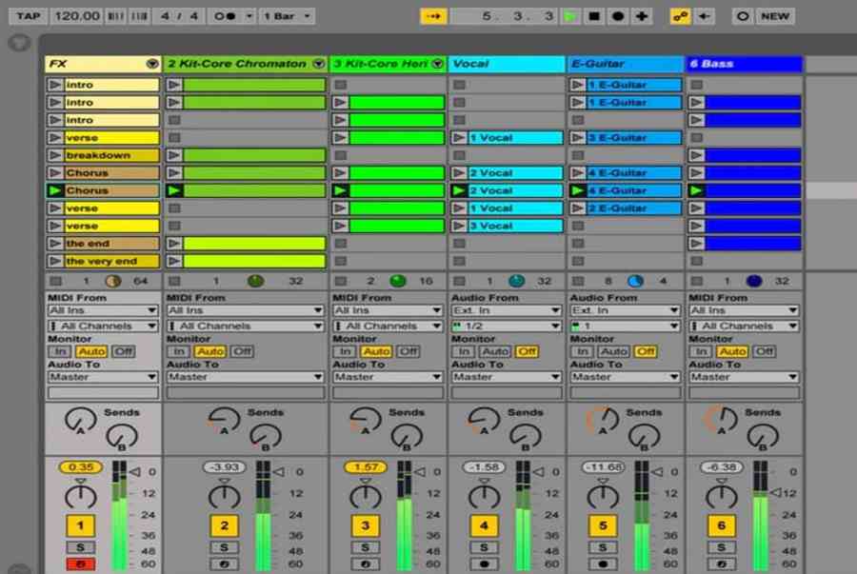857x574 pixels.
Task: Click the 120.00 tempo field
Action: coord(77,16)
